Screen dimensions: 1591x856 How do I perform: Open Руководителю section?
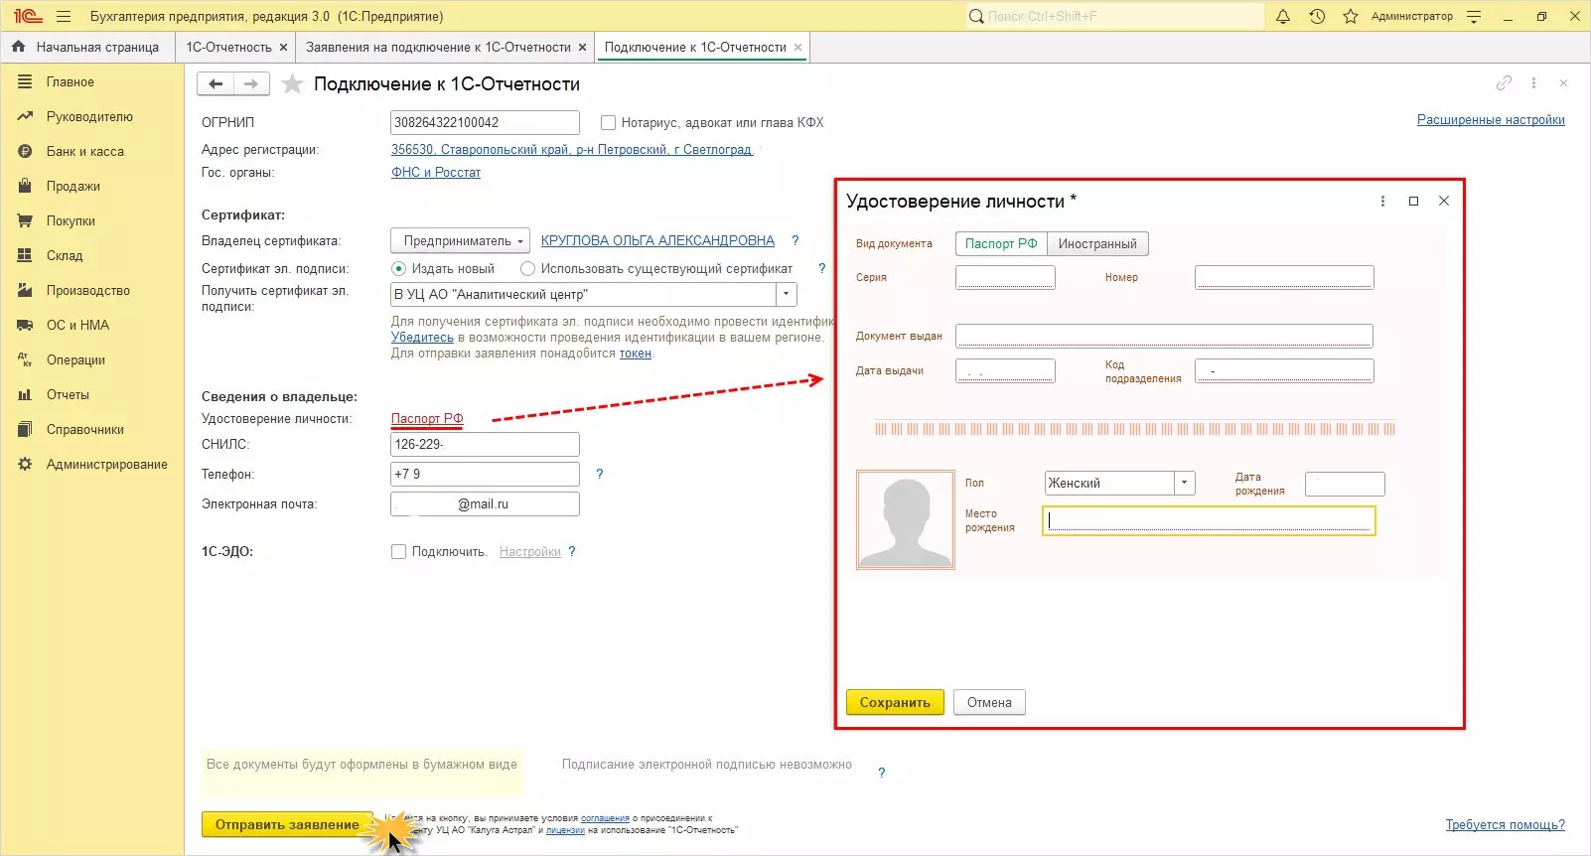(92, 117)
